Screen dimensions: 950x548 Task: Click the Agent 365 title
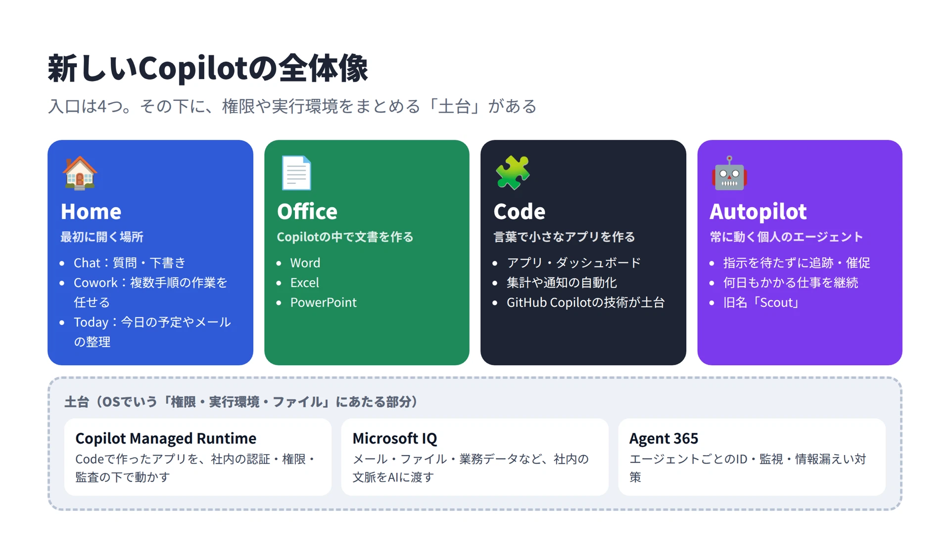[x=664, y=438]
